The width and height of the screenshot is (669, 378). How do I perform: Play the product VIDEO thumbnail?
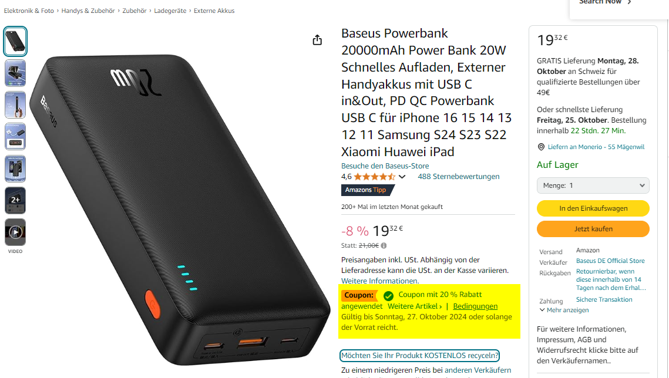click(x=15, y=232)
